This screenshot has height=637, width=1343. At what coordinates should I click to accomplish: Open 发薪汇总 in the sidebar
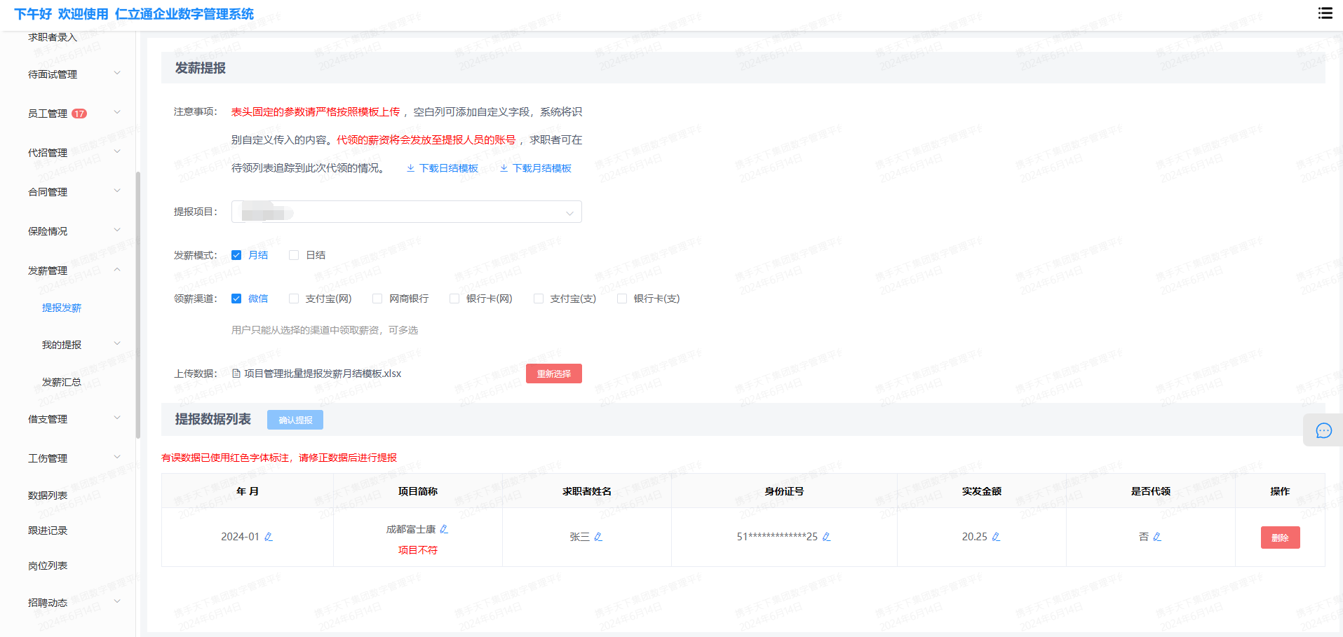[62, 382]
